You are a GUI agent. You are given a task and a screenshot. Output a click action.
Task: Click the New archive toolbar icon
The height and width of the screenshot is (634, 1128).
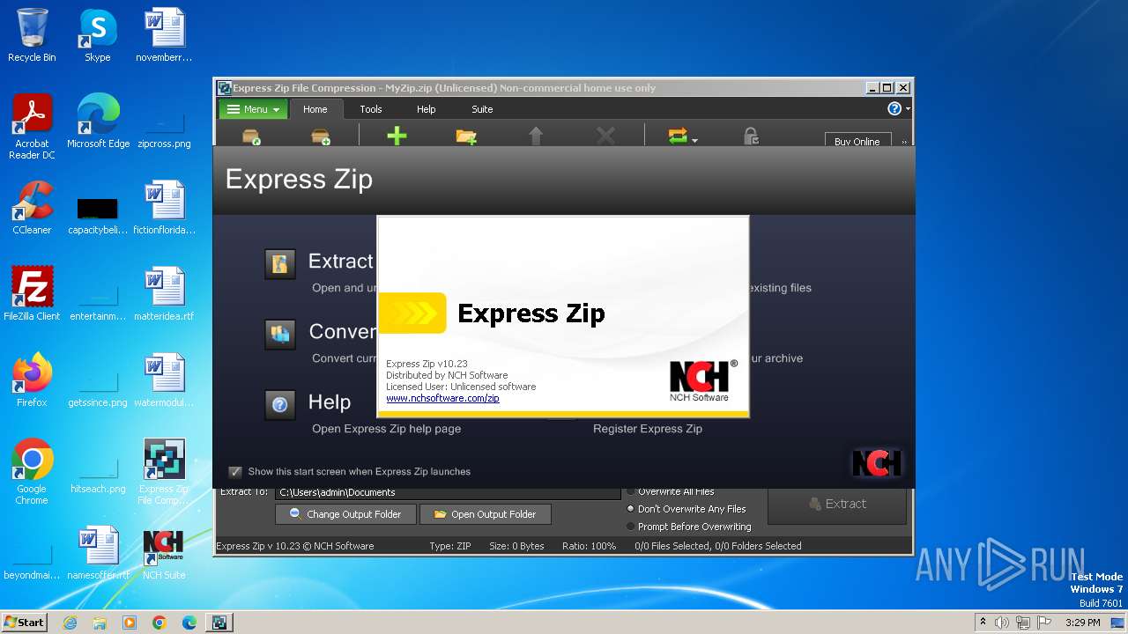coord(321,136)
